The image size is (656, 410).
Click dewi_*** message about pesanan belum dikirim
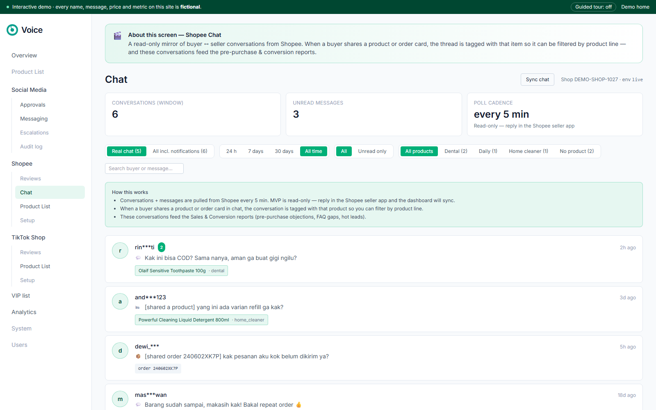point(237,356)
